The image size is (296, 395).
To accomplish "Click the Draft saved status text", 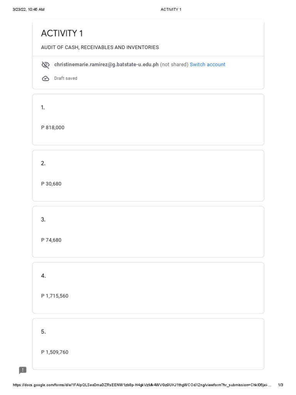I will pos(66,78).
